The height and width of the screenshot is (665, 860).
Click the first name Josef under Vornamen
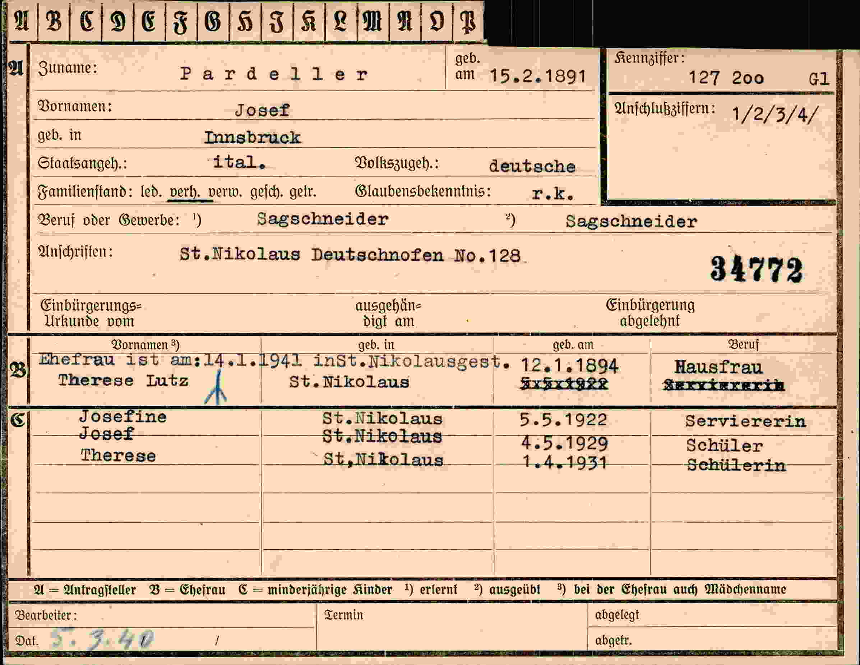tap(262, 110)
